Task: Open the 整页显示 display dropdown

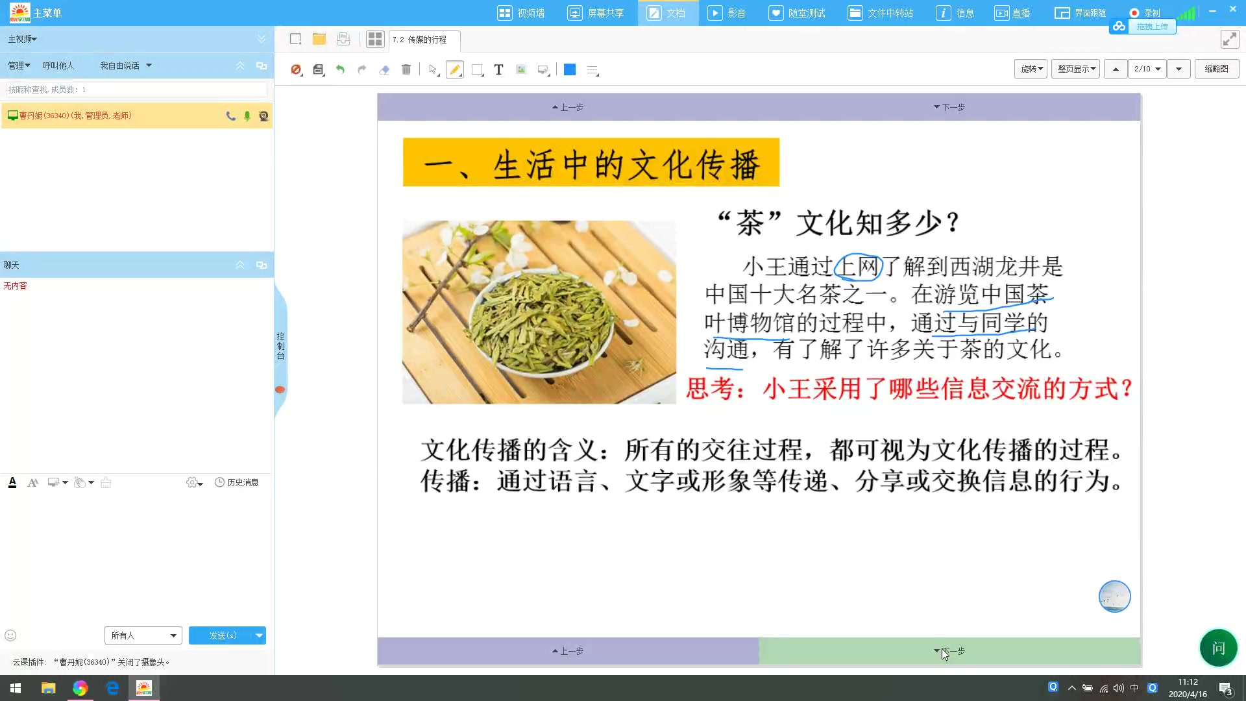Action: (1075, 69)
